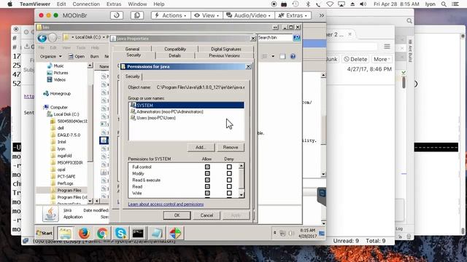Click the Remove button
This screenshot has height=262, width=467.
coord(231,147)
